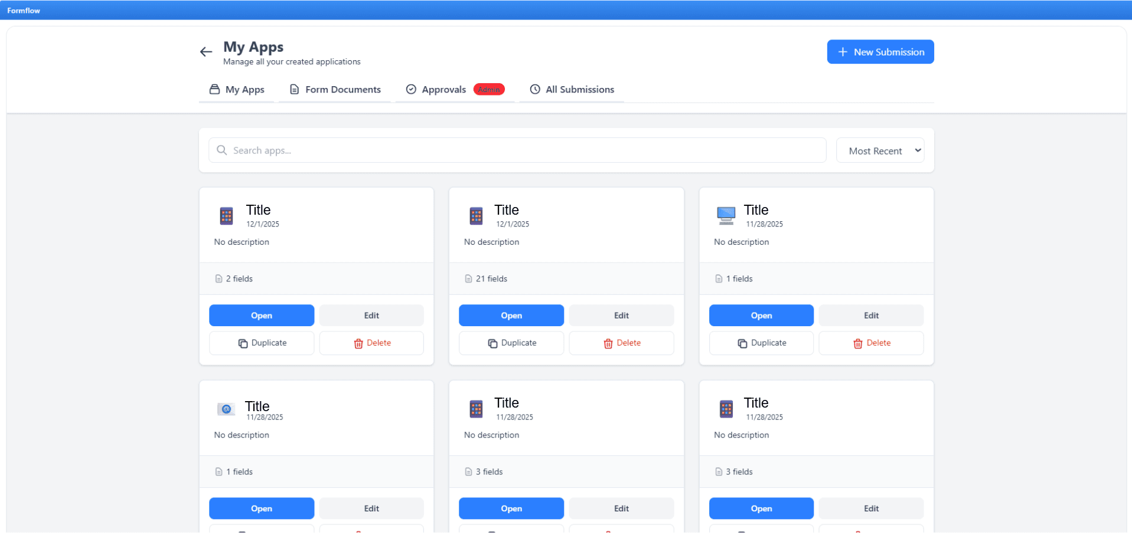The height and width of the screenshot is (535, 1132).
Task: Click document icon next to 21 fields
Action: click(x=468, y=279)
